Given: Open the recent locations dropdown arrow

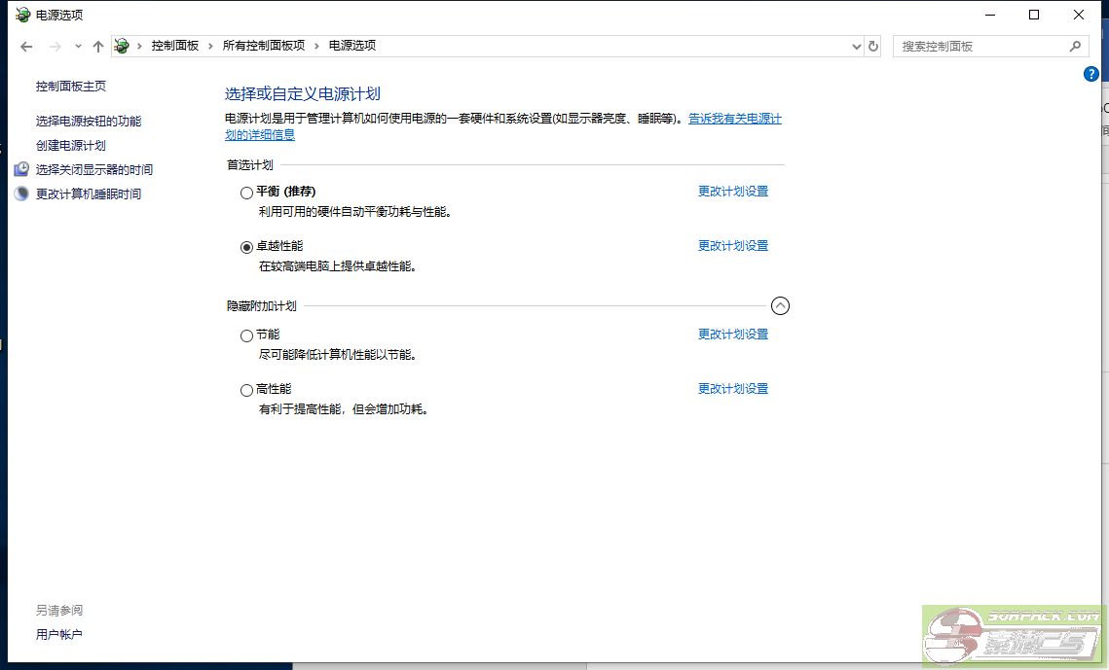Looking at the screenshot, I should point(78,47).
